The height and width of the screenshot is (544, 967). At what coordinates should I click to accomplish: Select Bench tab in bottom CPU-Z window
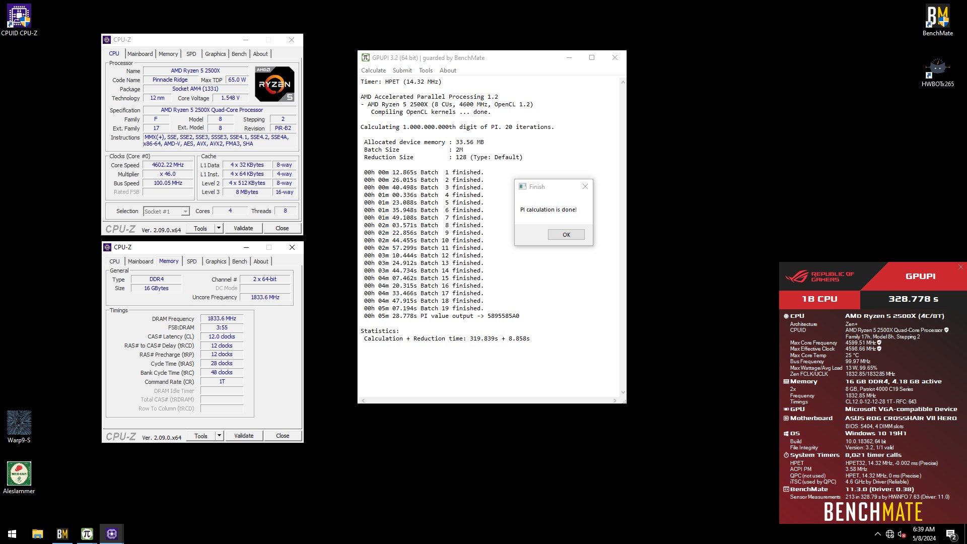(239, 261)
